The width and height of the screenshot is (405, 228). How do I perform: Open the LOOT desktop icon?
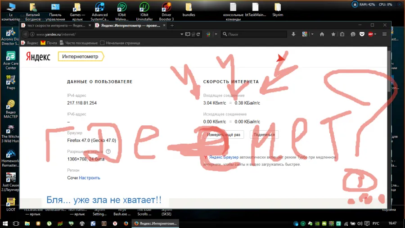coord(11,205)
